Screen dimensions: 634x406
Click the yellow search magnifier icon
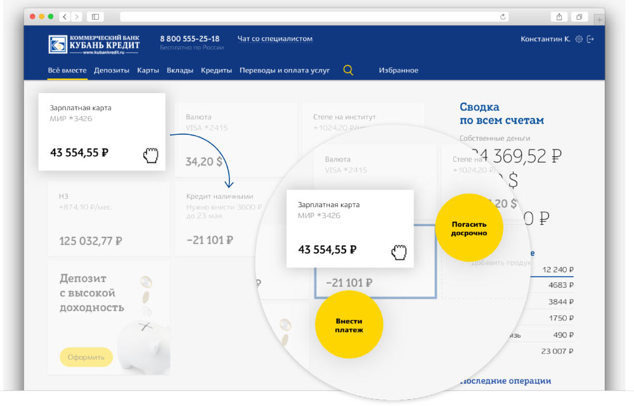pos(348,70)
